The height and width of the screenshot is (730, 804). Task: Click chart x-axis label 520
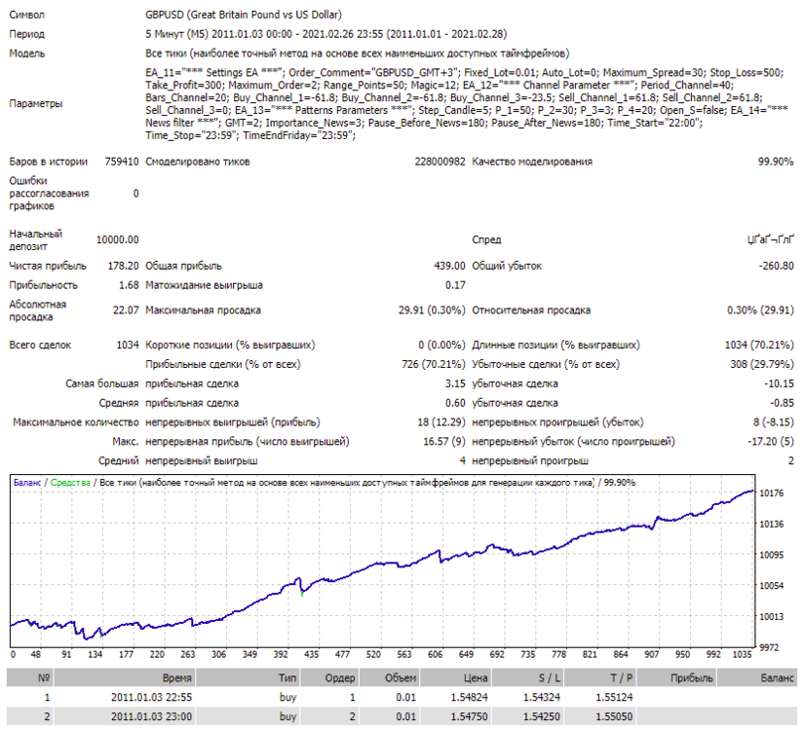pyautogui.click(x=373, y=655)
